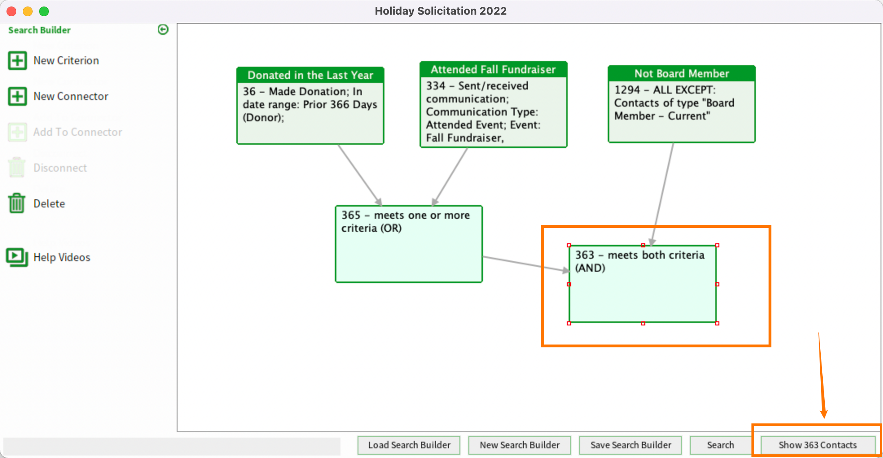The image size is (883, 458).
Task: Open the Help Videos play icon
Action: point(17,257)
